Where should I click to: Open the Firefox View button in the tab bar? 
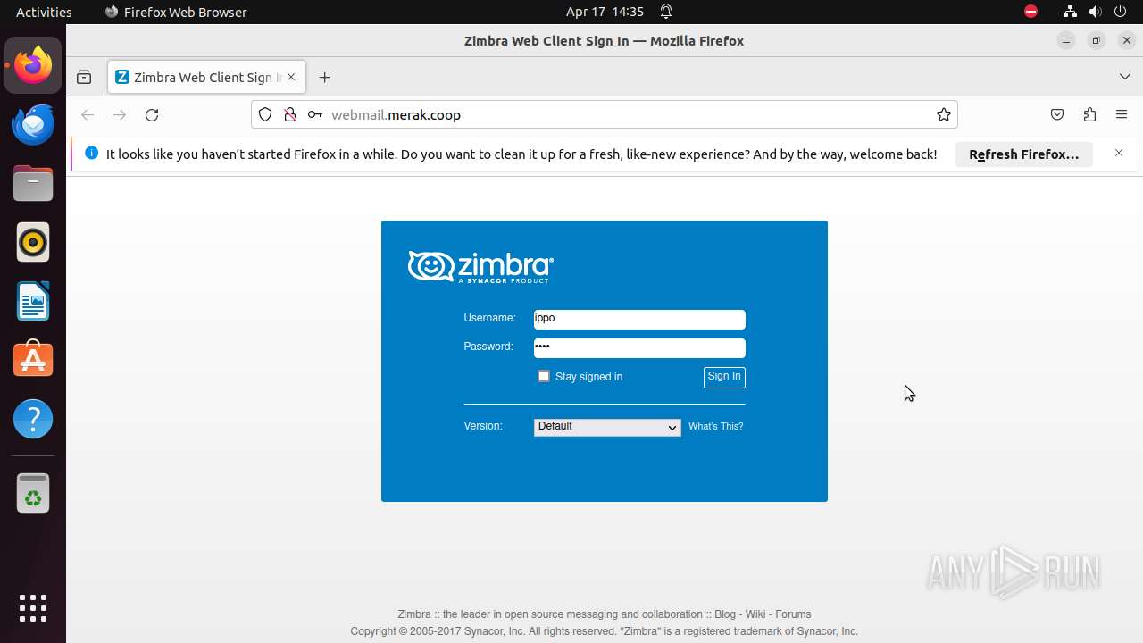click(84, 78)
